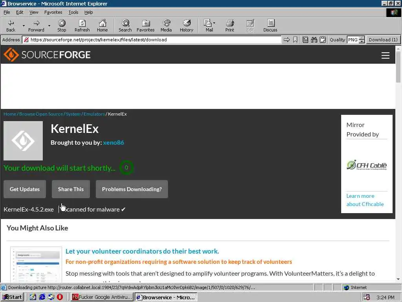Click the KernelEx-4.5.2.exe file name

click(x=29, y=210)
